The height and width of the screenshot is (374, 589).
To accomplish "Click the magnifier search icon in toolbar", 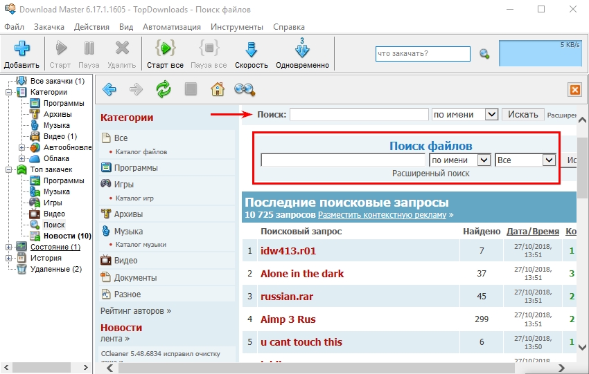I will click(484, 54).
